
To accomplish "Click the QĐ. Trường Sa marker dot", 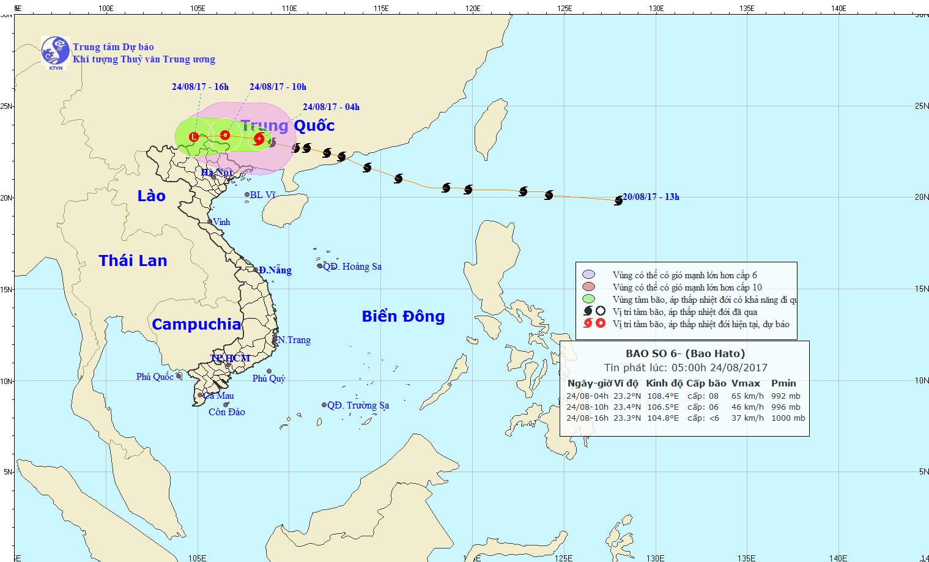I will coord(324,405).
